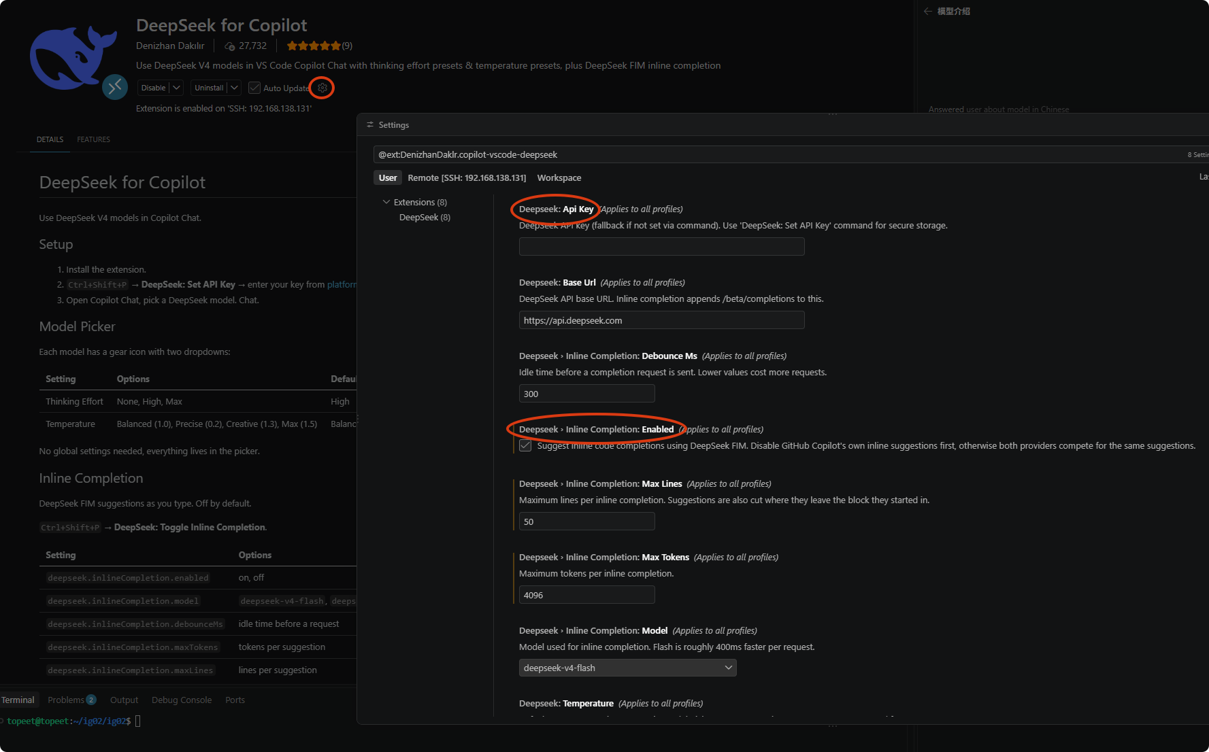Click the remote indicator badge on the logo
The height and width of the screenshot is (752, 1209).
click(115, 87)
